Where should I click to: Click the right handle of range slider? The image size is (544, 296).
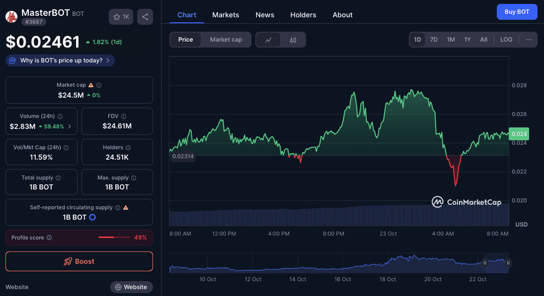(508, 263)
